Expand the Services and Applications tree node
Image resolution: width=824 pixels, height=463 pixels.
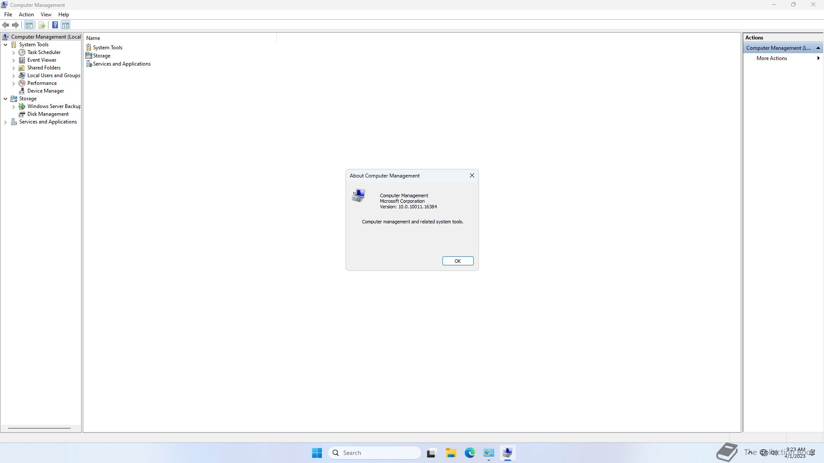click(6, 122)
